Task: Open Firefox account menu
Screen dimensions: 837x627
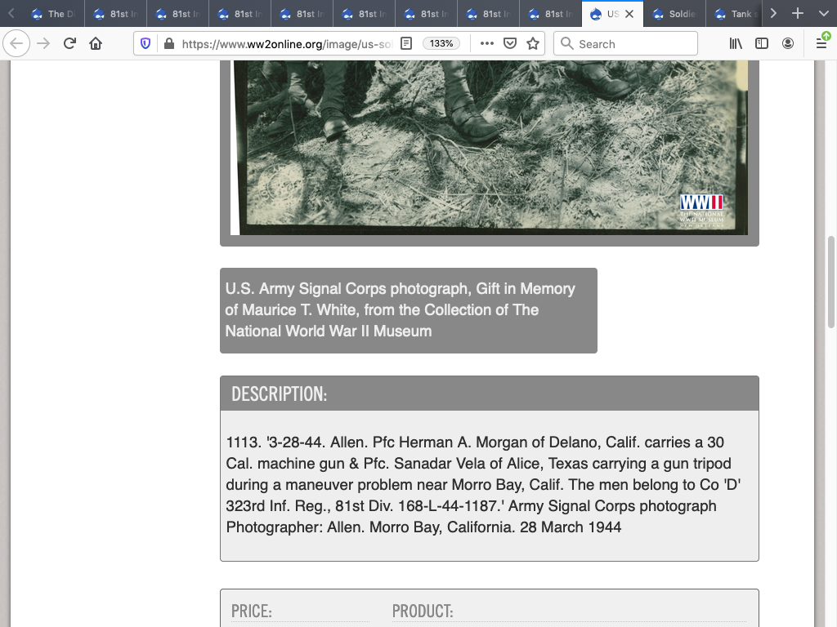Action: pyautogui.click(x=788, y=43)
